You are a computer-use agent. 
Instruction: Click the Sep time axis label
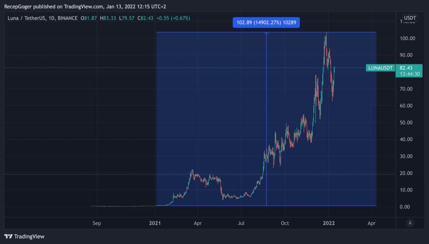pyautogui.click(x=97, y=223)
